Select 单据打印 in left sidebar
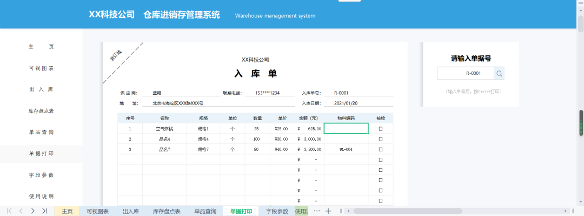The image size is (584, 216). (x=41, y=154)
